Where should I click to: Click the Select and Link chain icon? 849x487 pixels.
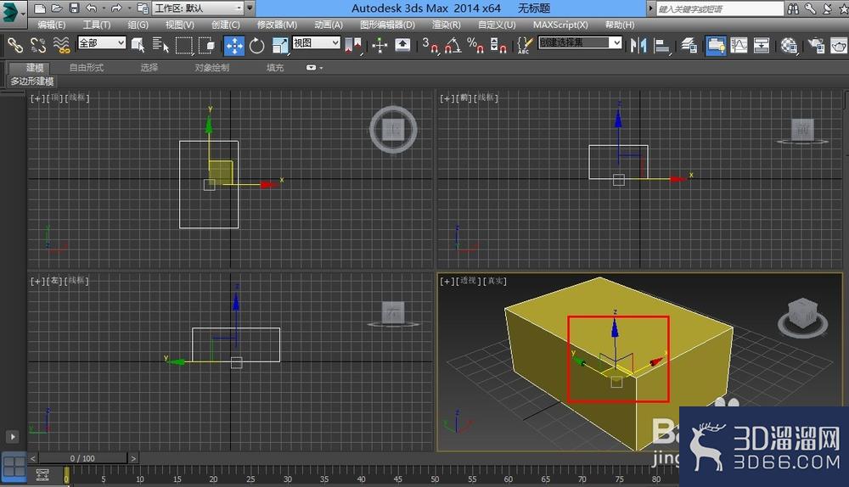point(14,45)
